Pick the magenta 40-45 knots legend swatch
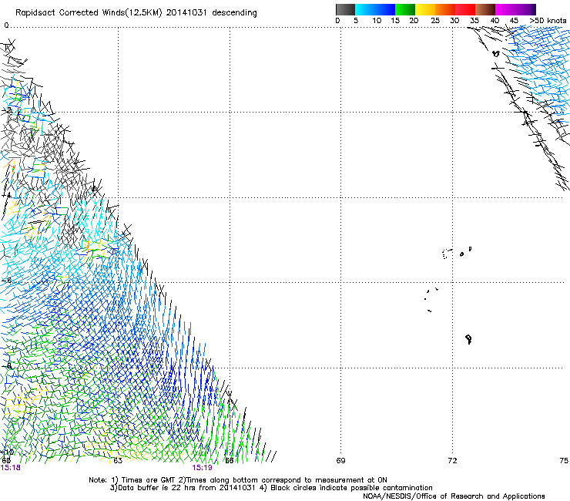The width and height of the screenshot is (570, 501). pos(505,9)
